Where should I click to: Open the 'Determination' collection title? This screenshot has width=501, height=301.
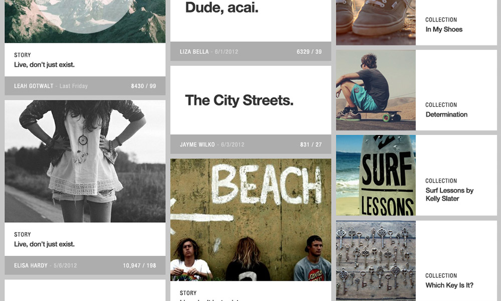pyautogui.click(x=446, y=114)
